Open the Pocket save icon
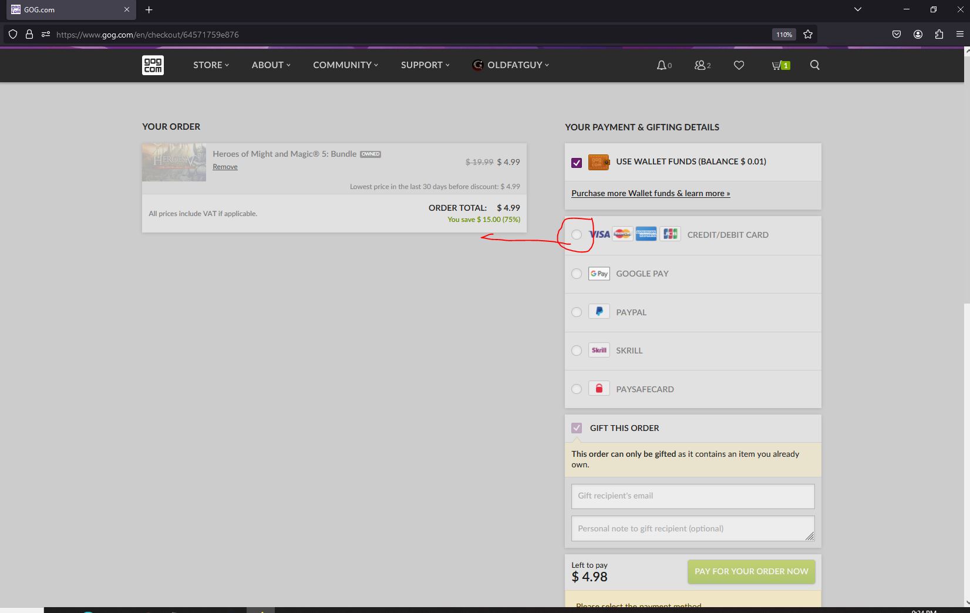This screenshot has height=613, width=970. (896, 34)
